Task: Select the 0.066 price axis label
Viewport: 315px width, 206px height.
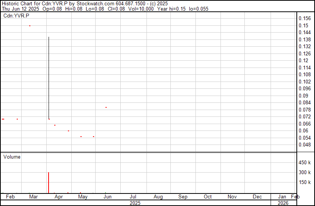Action: click(x=304, y=124)
